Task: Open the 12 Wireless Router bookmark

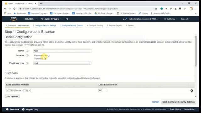Action: pyautogui.click(x=126, y=13)
